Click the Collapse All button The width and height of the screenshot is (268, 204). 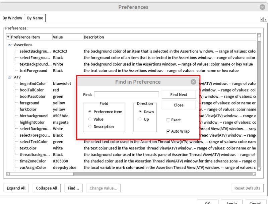[47, 188]
